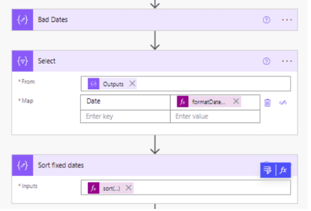The image size is (311, 211).
Task: Click the Sort fixed dates action icon
Action: (23, 165)
